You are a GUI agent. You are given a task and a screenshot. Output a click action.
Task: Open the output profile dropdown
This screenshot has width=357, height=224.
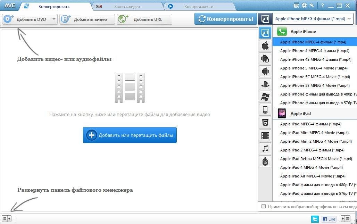point(313,19)
